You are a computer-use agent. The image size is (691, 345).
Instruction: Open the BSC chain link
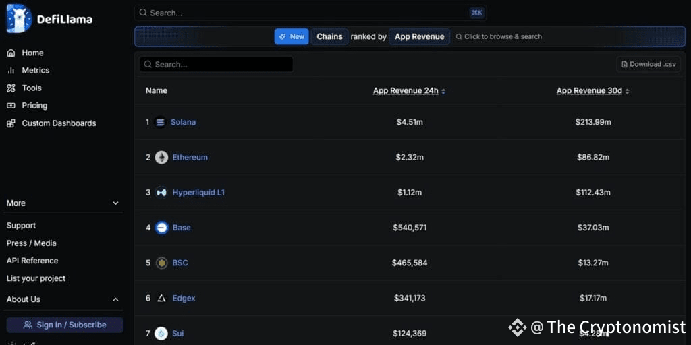pyautogui.click(x=180, y=263)
